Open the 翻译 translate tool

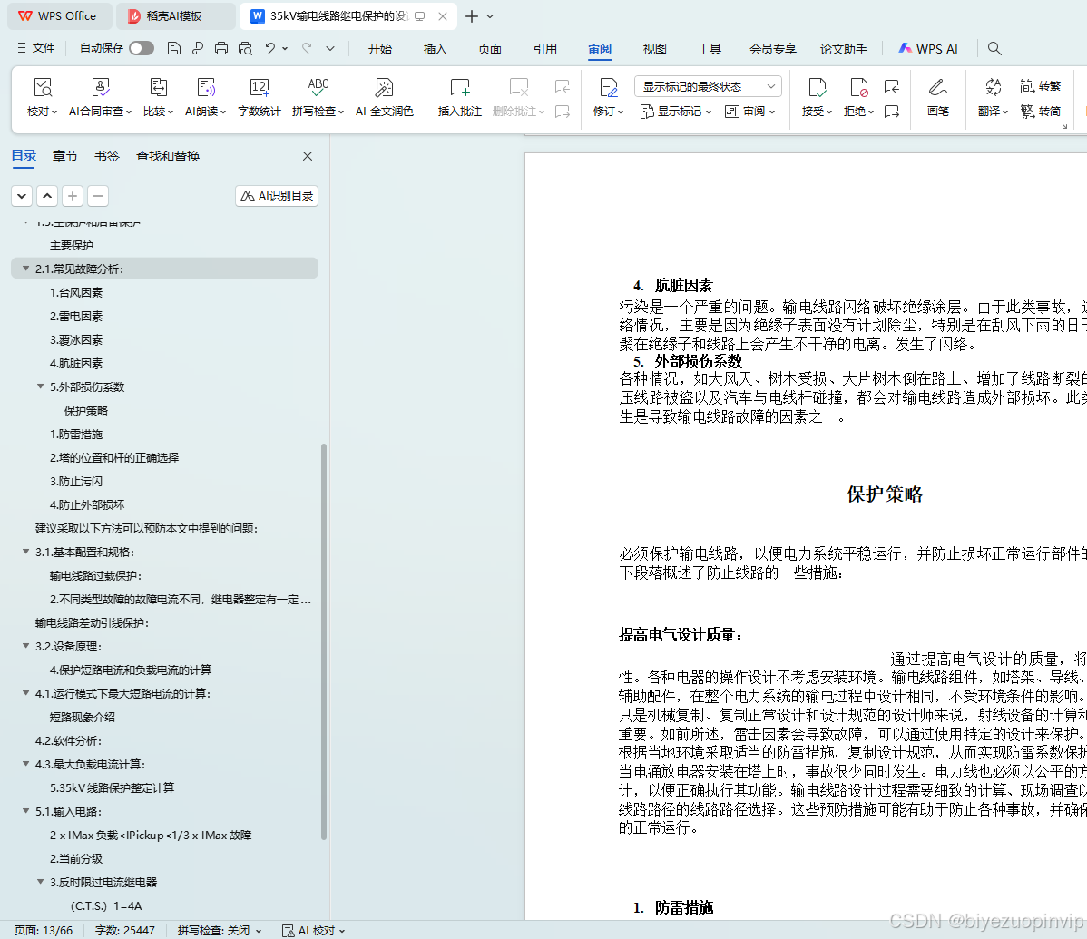pyautogui.click(x=993, y=96)
